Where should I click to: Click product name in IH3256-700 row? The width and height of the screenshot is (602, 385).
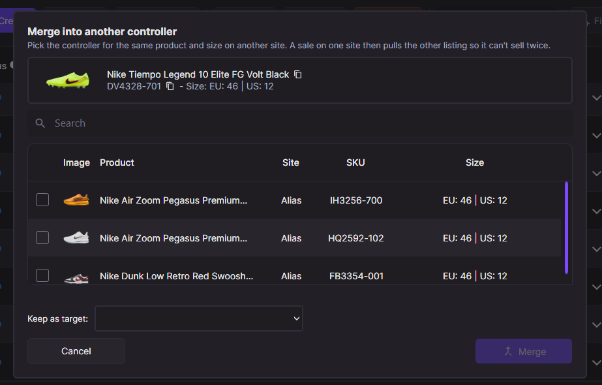tap(173, 200)
